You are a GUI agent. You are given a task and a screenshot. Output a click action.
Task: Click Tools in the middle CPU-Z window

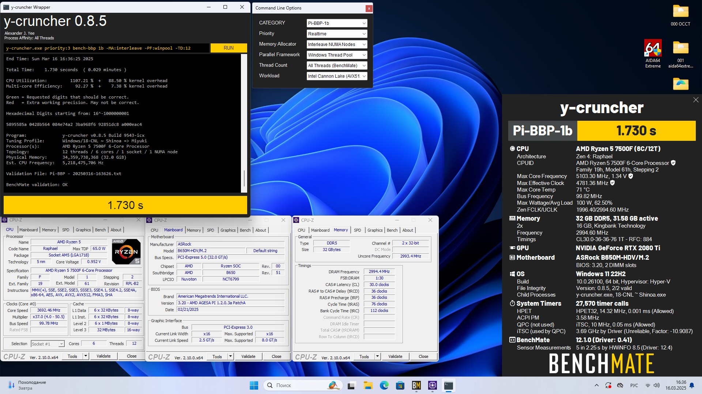tap(217, 356)
